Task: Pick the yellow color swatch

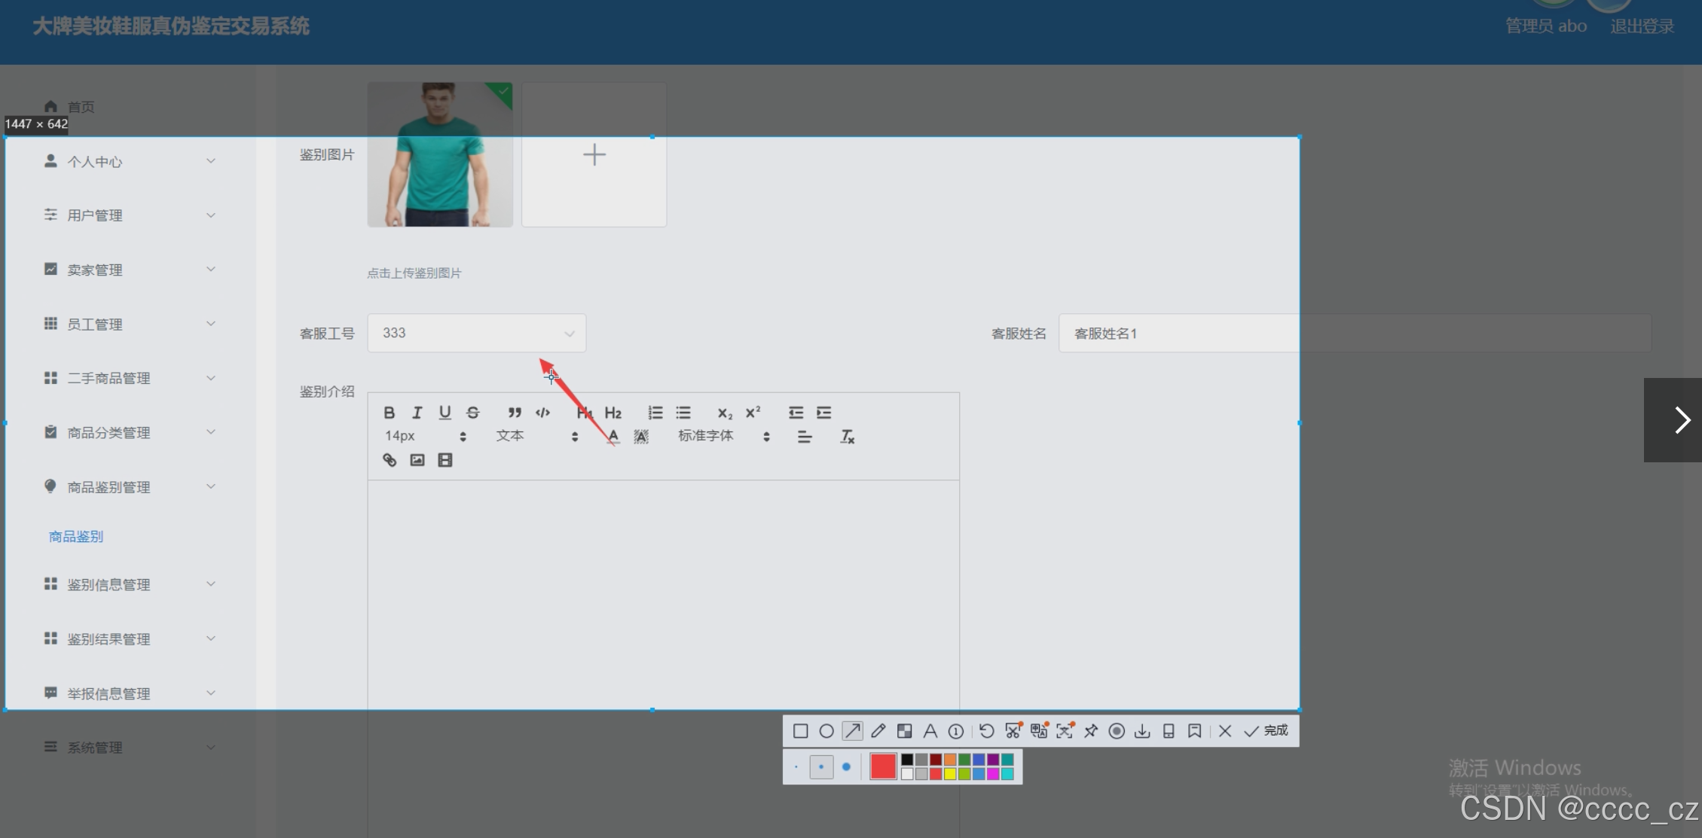Action: pos(950,774)
